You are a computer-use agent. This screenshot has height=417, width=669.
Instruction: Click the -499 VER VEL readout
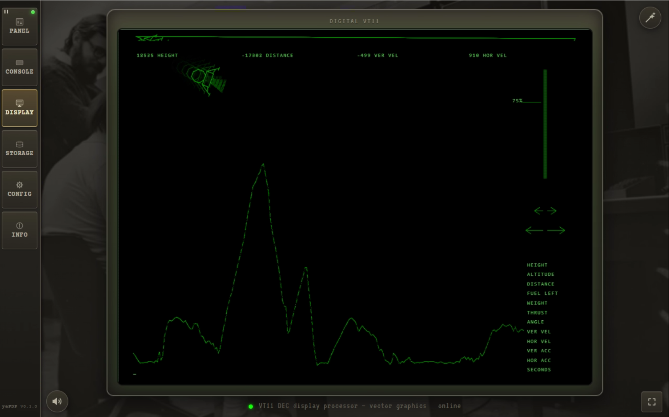pyautogui.click(x=378, y=55)
